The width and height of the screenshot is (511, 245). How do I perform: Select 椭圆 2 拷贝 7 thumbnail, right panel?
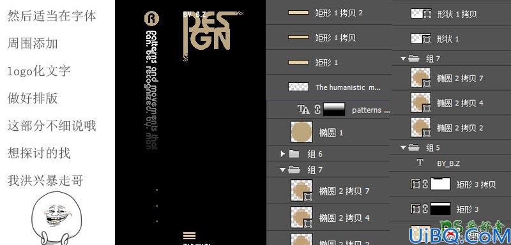(x=421, y=78)
